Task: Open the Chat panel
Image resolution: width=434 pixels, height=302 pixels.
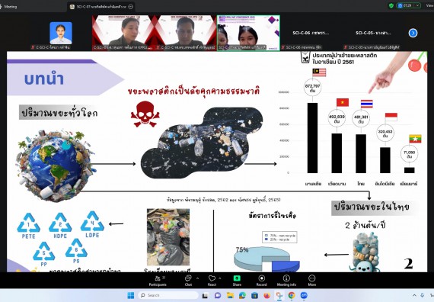Action: 188,281
